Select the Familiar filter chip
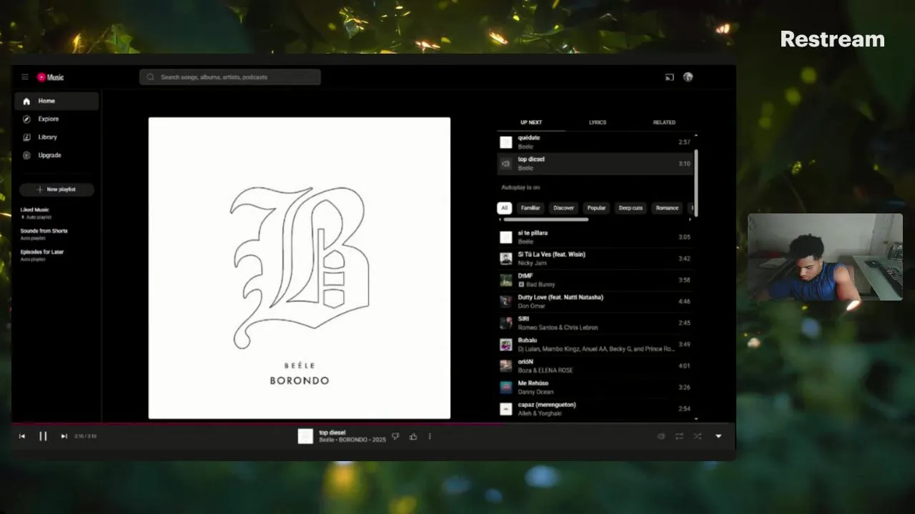Viewport: 915px width, 514px height. tap(530, 208)
